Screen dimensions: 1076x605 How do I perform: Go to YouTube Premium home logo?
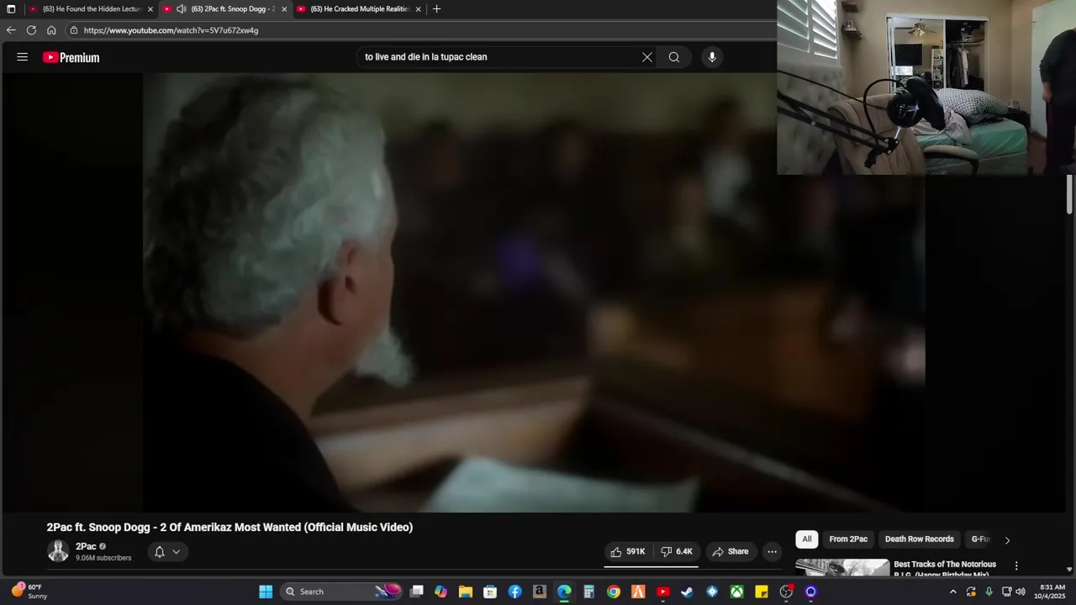(x=71, y=57)
